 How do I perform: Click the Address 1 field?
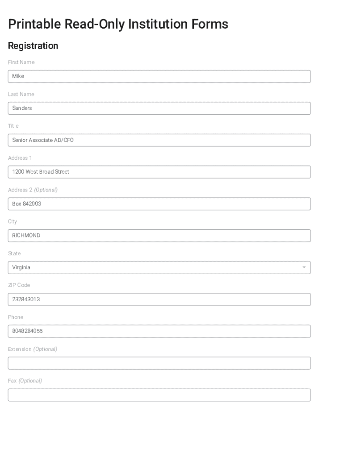pos(159,172)
